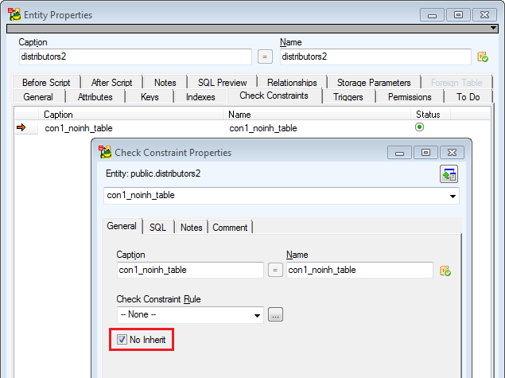Open the Storage Parameters tab

click(x=374, y=83)
